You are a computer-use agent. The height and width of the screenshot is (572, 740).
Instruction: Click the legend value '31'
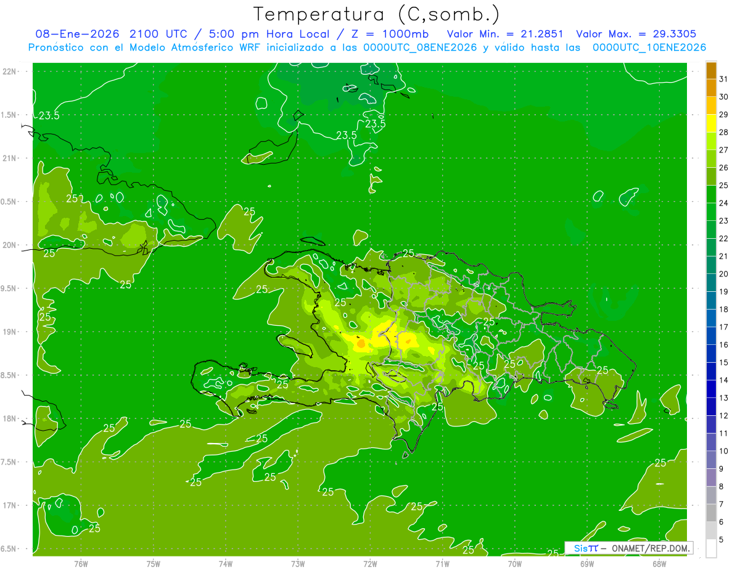[x=724, y=79]
